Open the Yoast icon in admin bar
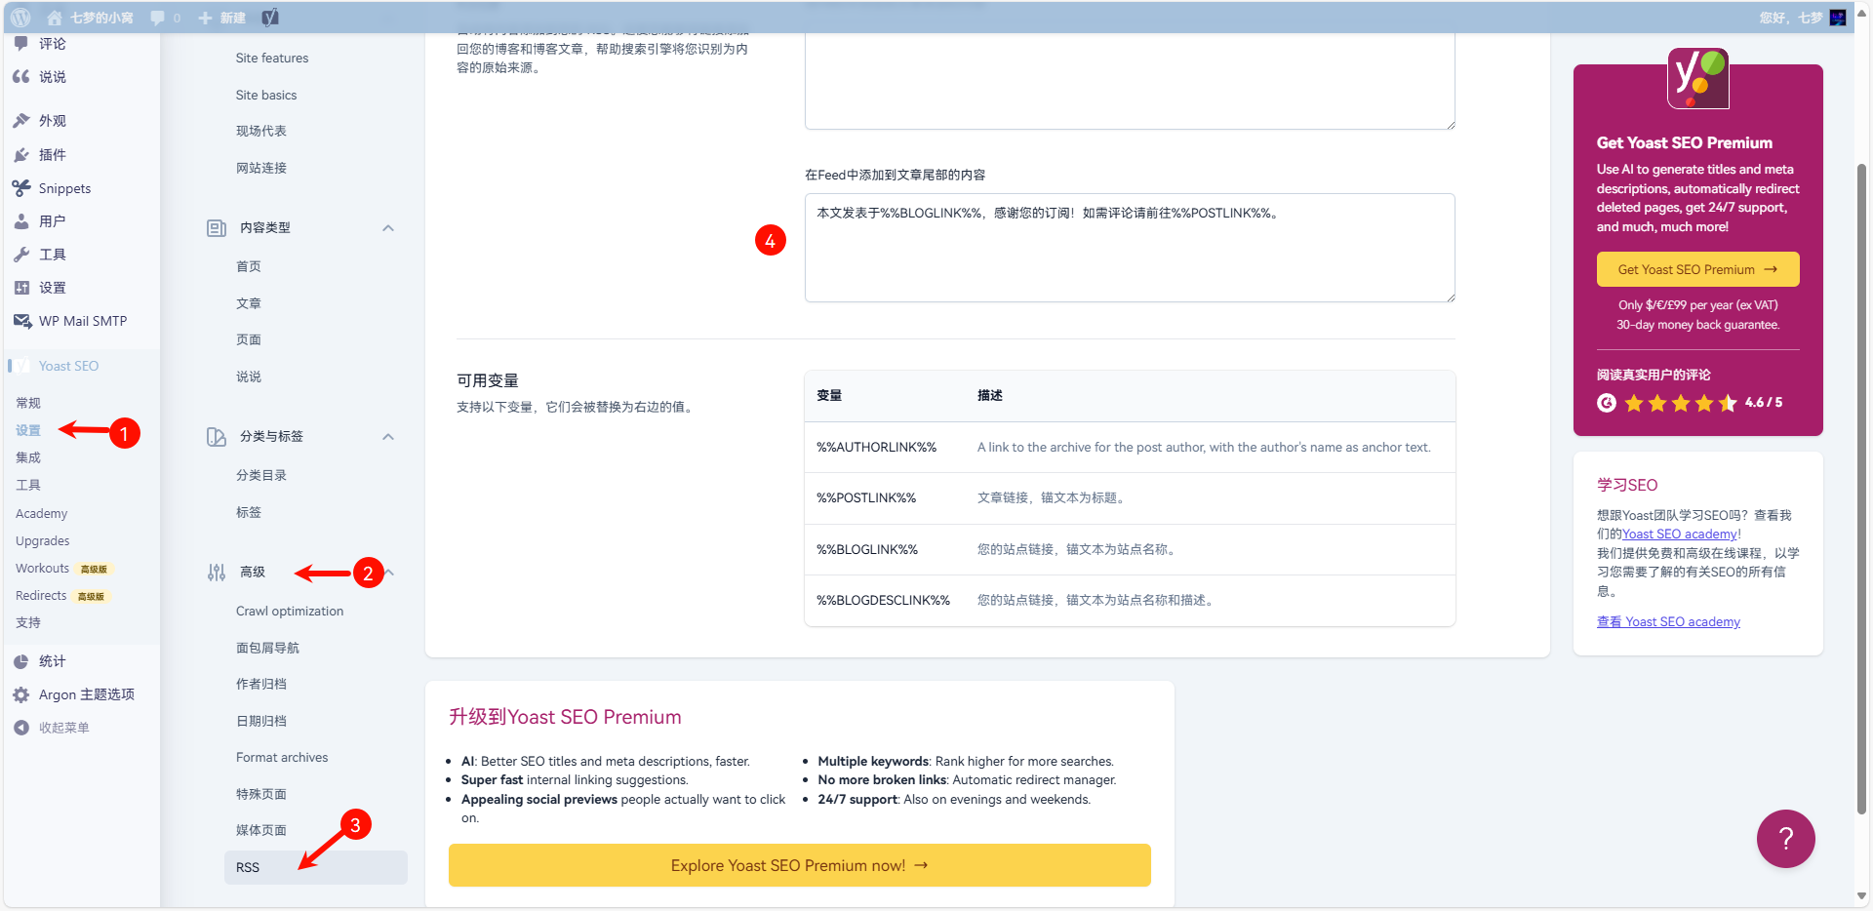This screenshot has height=911, width=1873. pyautogui.click(x=270, y=18)
